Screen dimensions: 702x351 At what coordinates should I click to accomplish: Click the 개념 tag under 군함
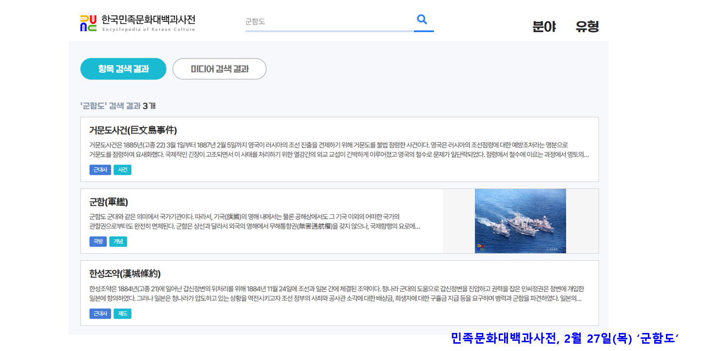[x=118, y=241]
